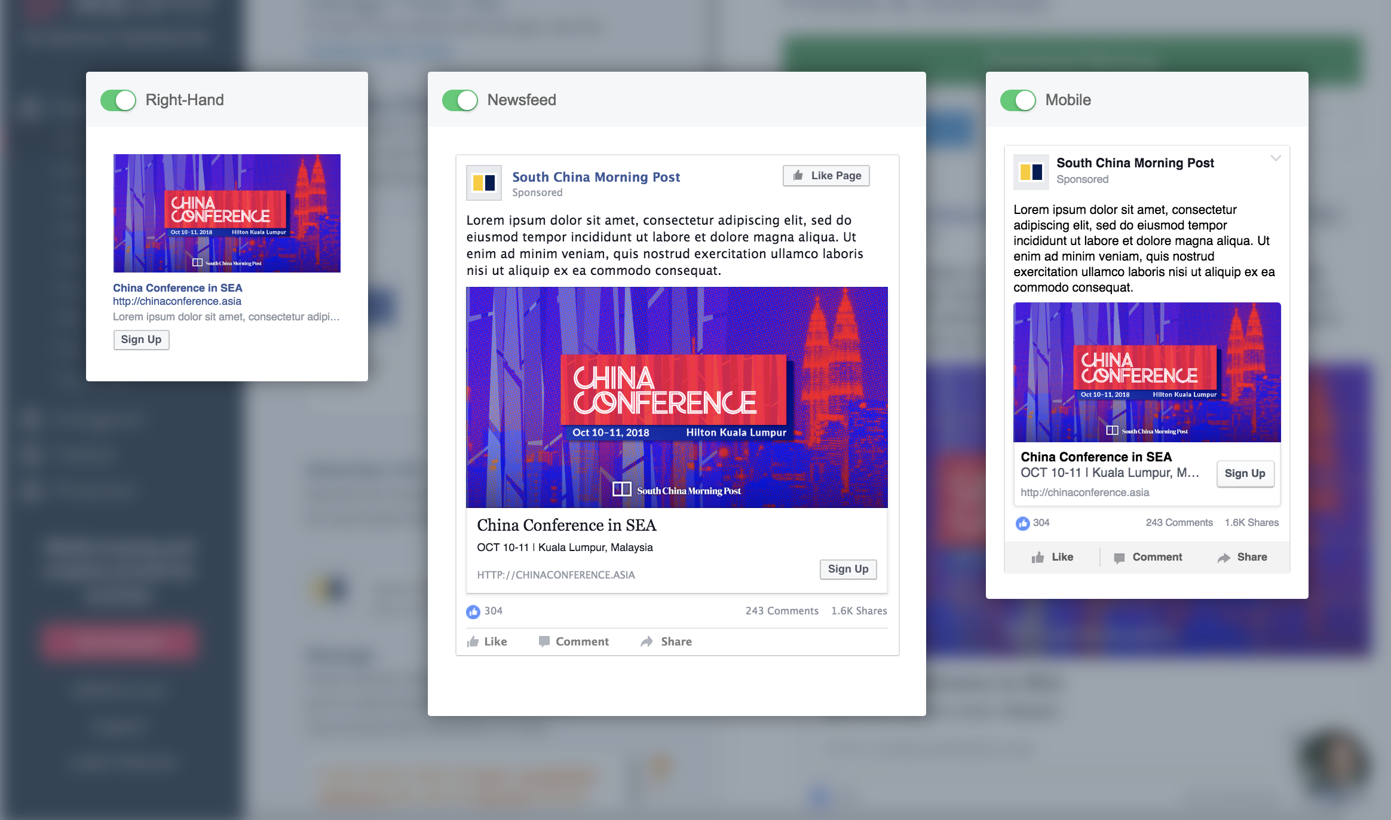Click the Sponsored label in Mobile preview

[1082, 179]
